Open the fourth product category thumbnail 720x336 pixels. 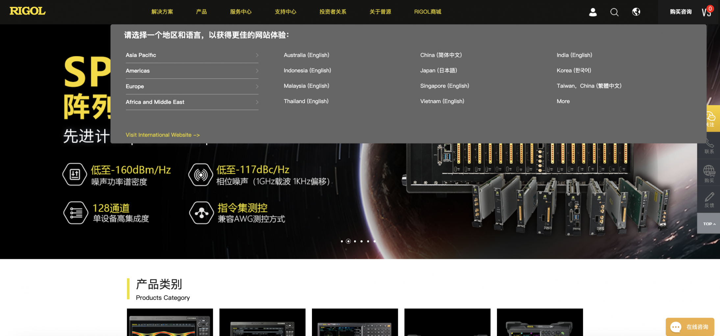(x=447, y=322)
